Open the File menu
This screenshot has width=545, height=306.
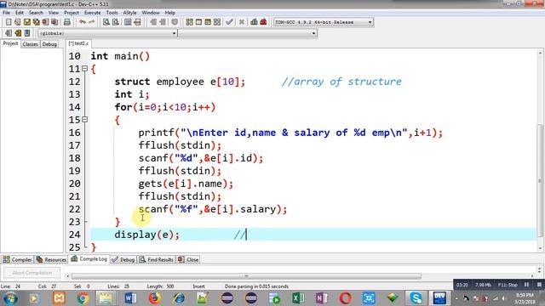6,13
